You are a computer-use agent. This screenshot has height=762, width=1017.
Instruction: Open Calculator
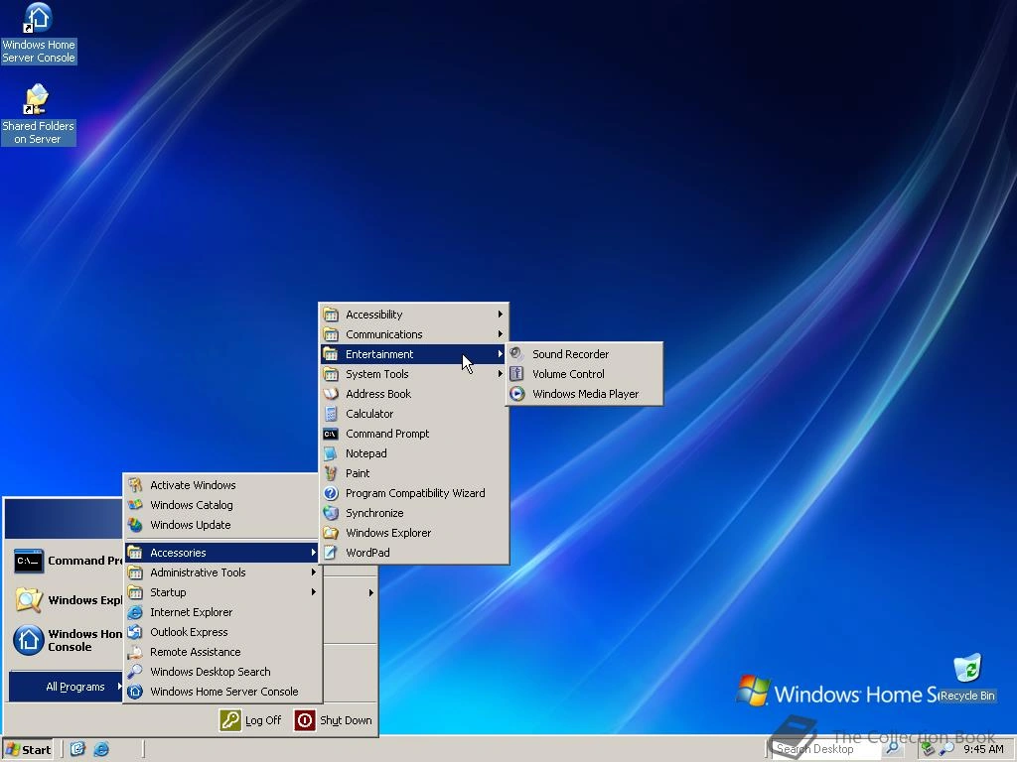[369, 414]
